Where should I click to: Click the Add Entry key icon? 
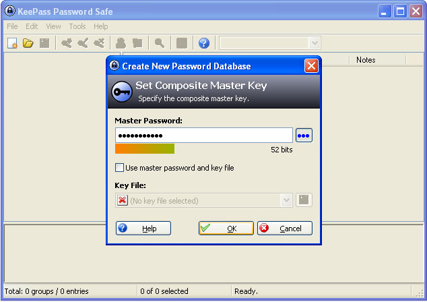(67, 43)
